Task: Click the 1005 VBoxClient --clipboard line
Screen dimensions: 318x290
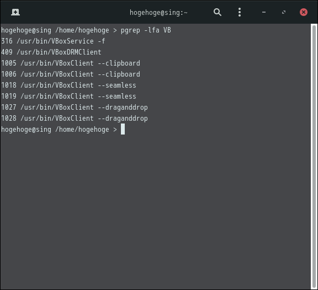Action: (x=71, y=63)
